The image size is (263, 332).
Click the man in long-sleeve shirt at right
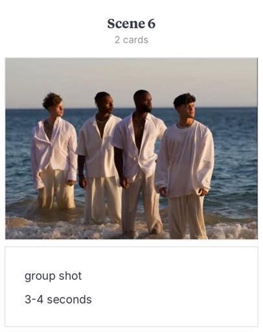click(x=185, y=167)
